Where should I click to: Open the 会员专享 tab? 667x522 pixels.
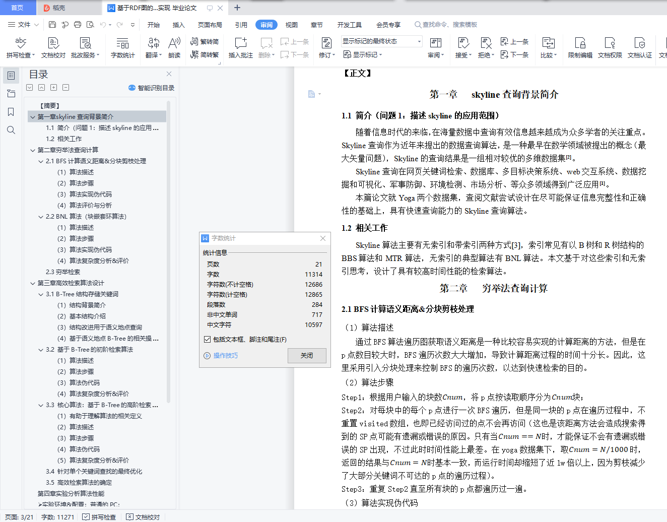point(388,25)
